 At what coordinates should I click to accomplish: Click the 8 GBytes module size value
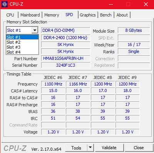[134, 30]
